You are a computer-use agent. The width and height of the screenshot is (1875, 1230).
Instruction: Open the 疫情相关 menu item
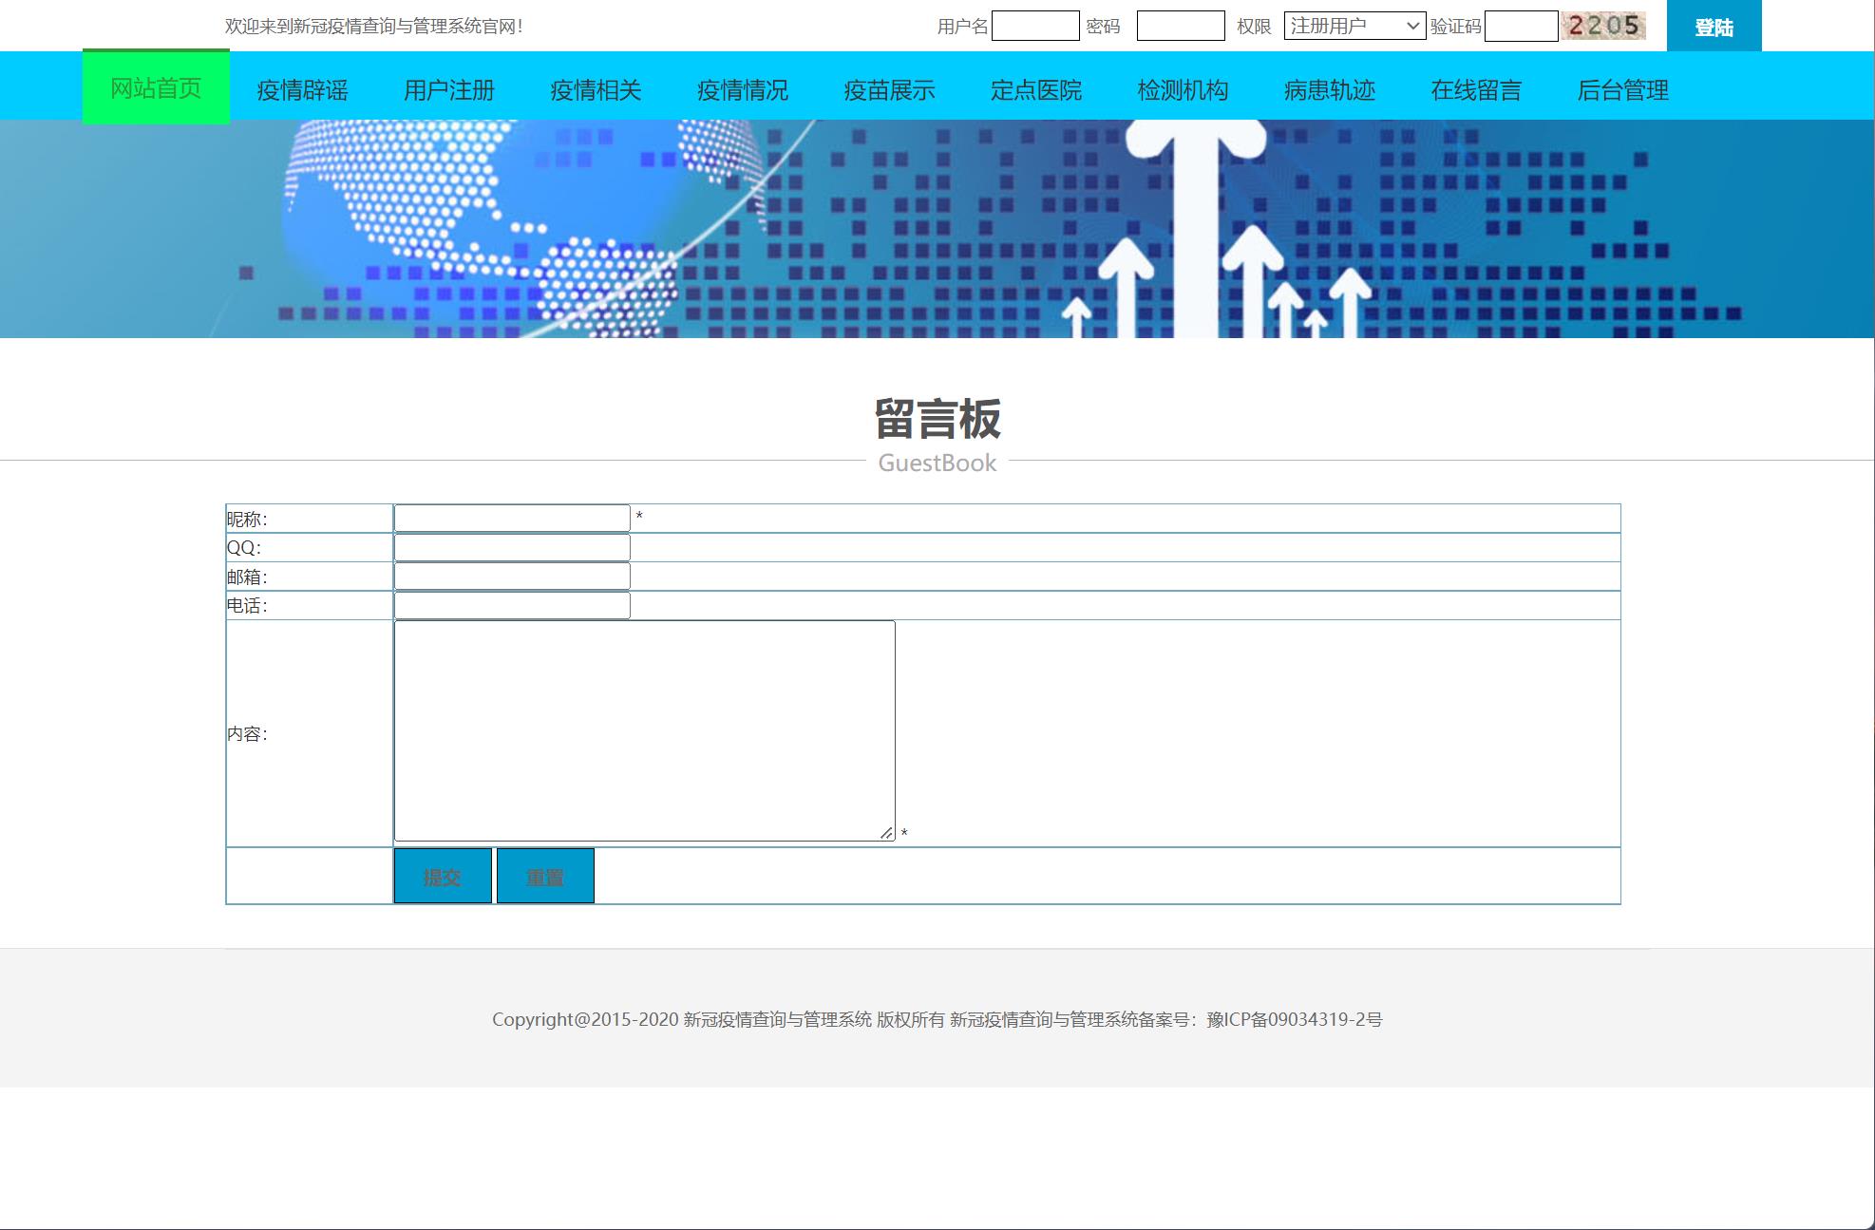tap(595, 89)
